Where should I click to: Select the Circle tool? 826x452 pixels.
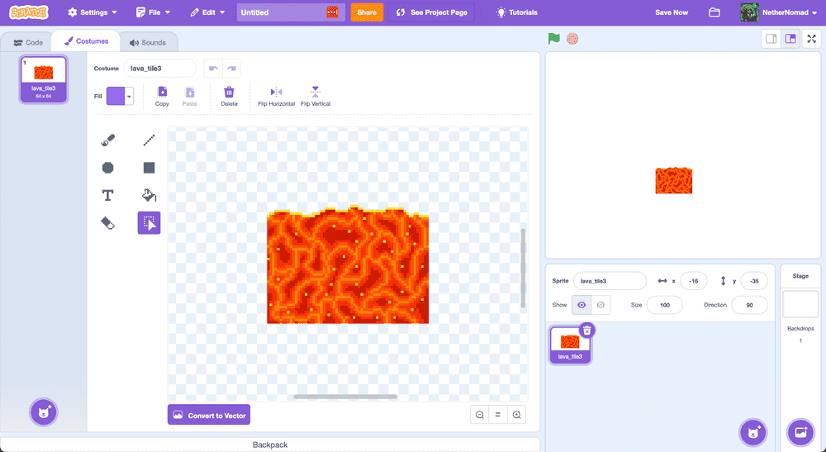pos(107,168)
